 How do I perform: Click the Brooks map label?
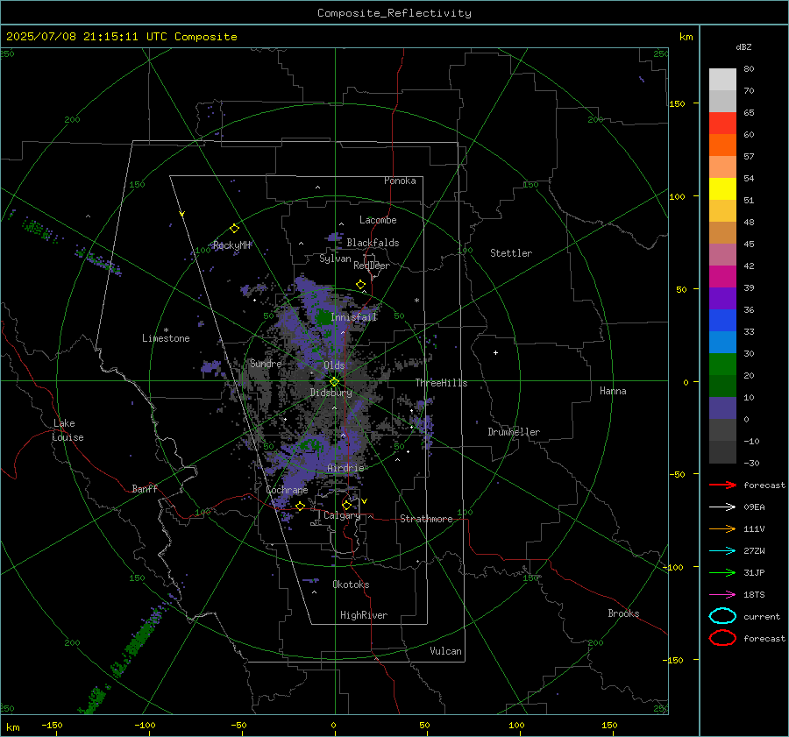pyautogui.click(x=623, y=613)
